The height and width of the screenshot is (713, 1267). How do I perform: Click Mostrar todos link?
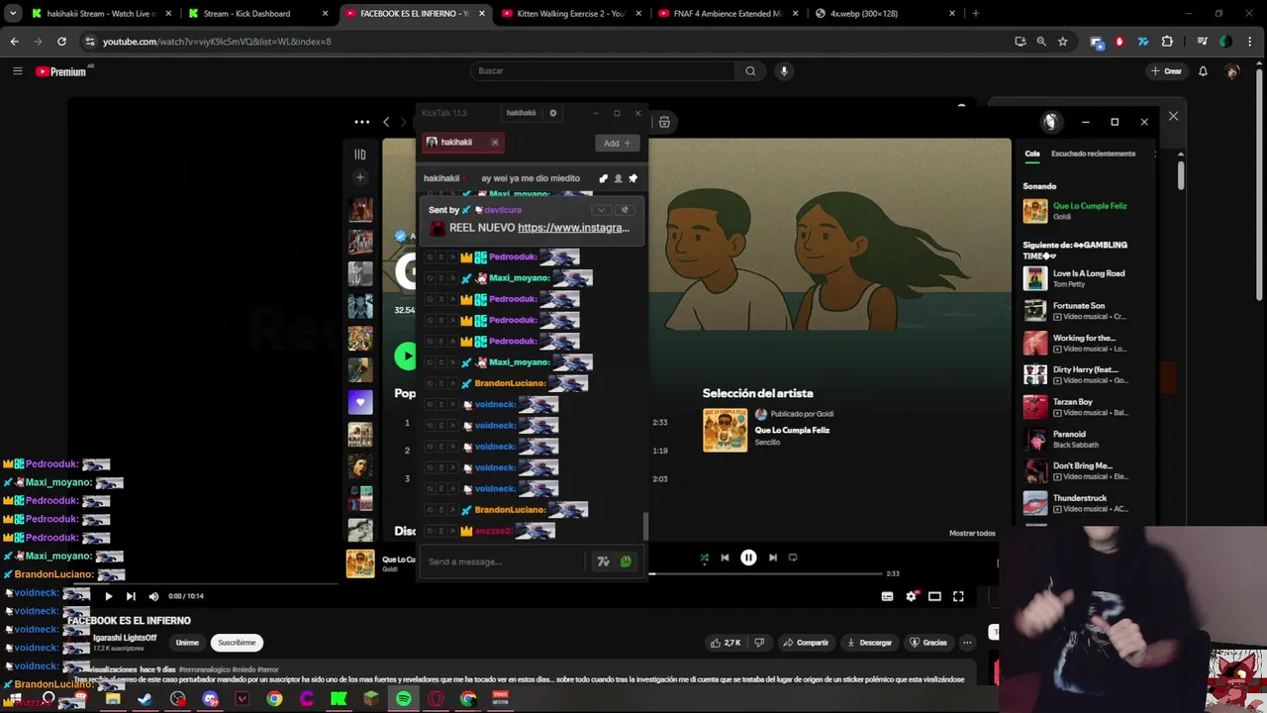[x=972, y=534]
